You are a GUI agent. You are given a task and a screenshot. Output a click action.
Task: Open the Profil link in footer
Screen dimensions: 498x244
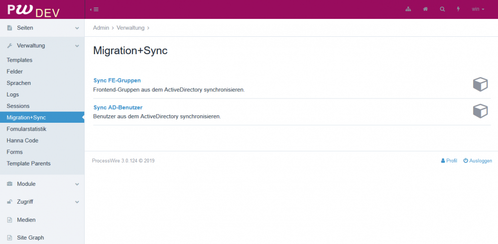449,161
